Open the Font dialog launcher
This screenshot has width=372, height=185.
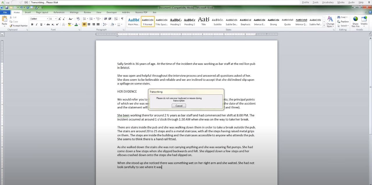(79, 30)
